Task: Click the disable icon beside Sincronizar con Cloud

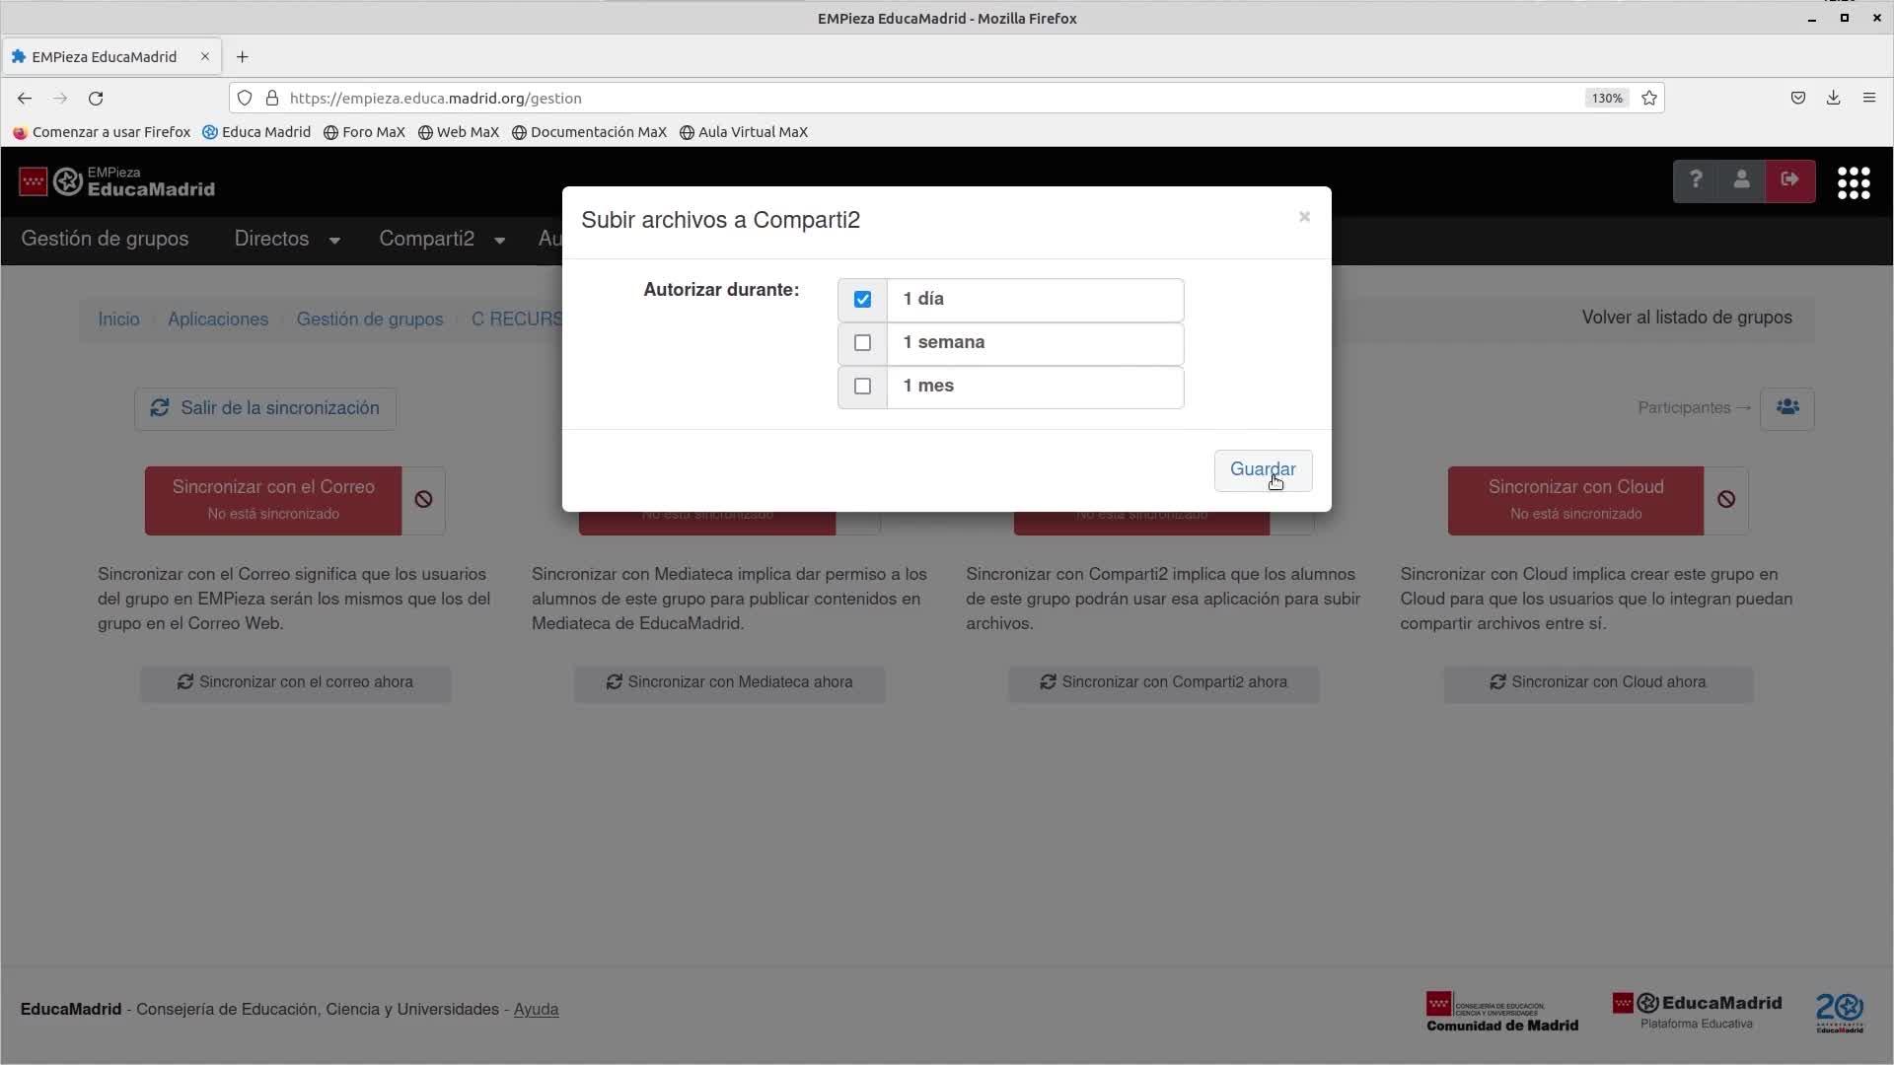Action: tap(1725, 500)
